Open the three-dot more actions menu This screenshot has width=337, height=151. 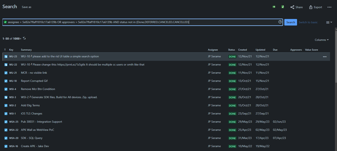click(x=329, y=7)
